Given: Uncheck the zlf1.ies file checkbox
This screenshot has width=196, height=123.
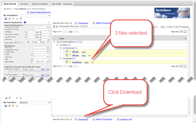Looking at the screenshot, I should [x=67, y=52].
